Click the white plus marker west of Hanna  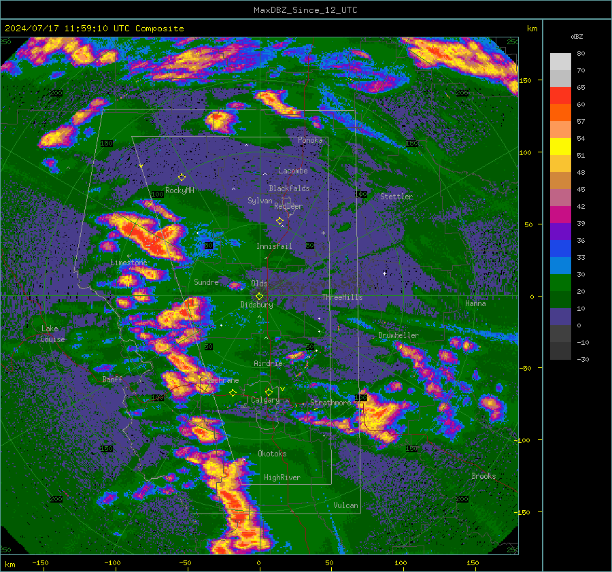pos(384,273)
